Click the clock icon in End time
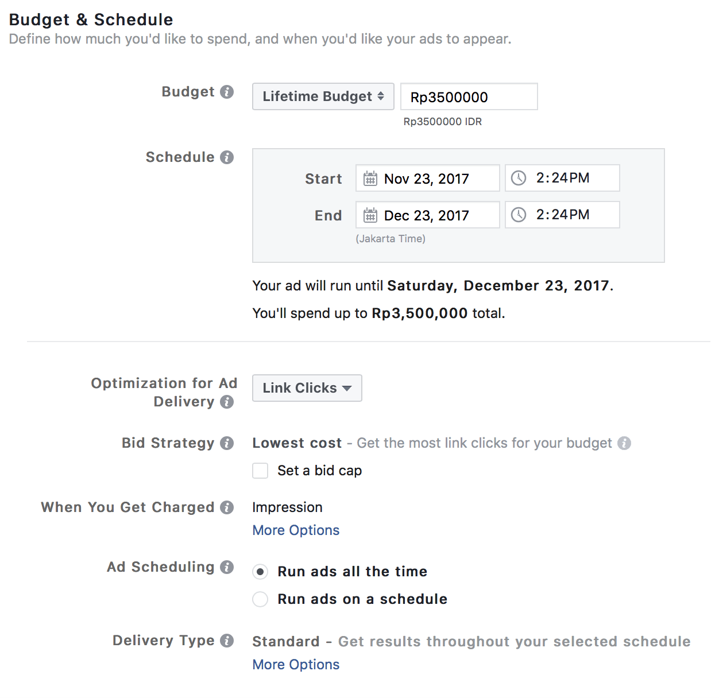The image size is (719, 698). point(519,215)
